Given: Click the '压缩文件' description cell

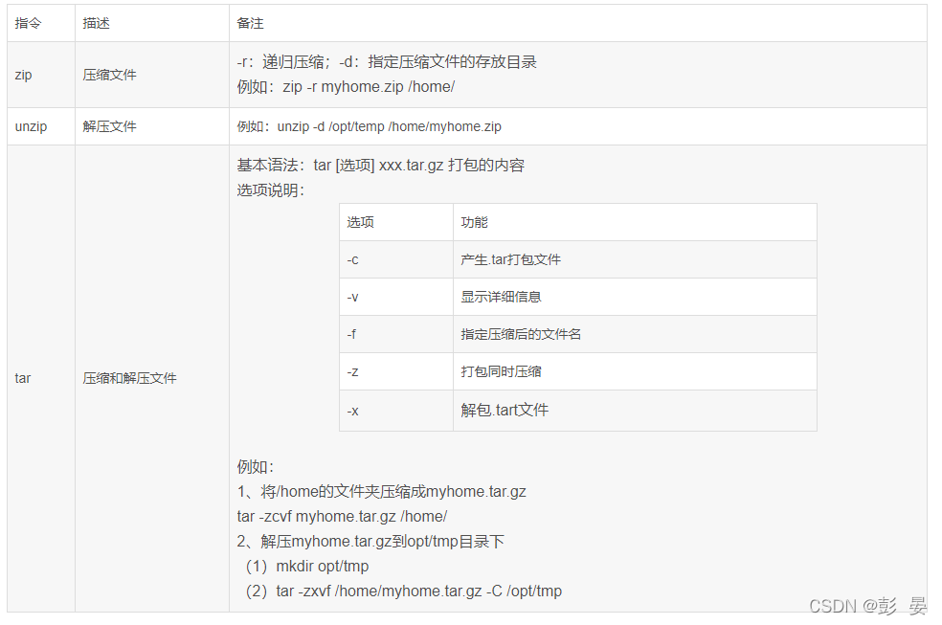Looking at the screenshot, I should (x=152, y=75).
